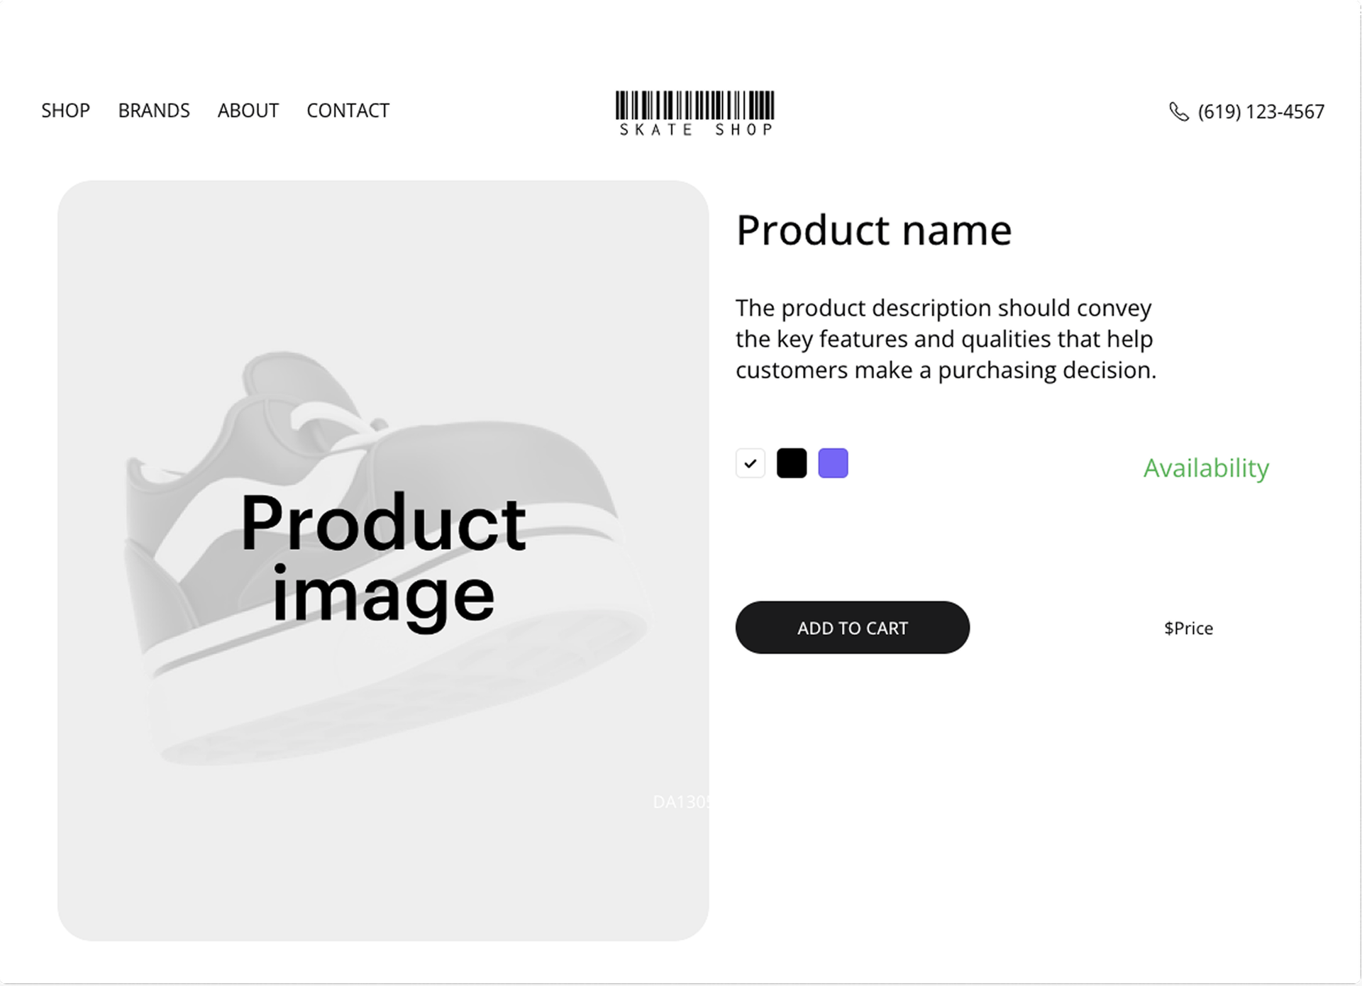Screen dimensions: 1362x986
Task: Click the checkmark inside the white swatch
Action: coord(751,464)
